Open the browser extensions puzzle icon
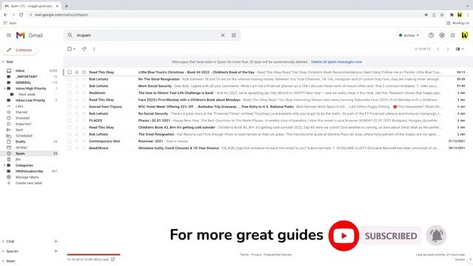This screenshot has width=473, height=266. coord(452,15)
